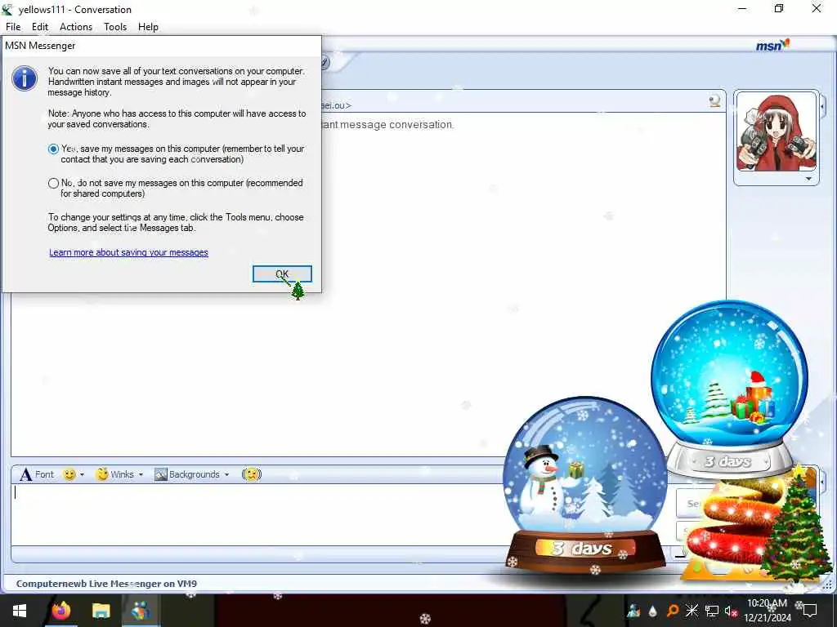Click the message text input box
Screen dimensions: 837x627
pyautogui.click(x=256, y=514)
